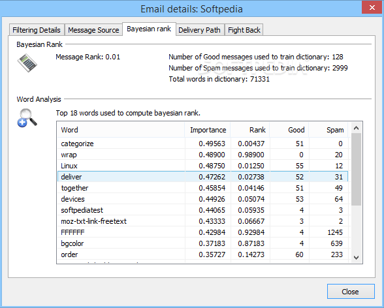Sort by the Good column header
Image resolution: width=384 pixels, height=308 pixels.
(x=289, y=130)
